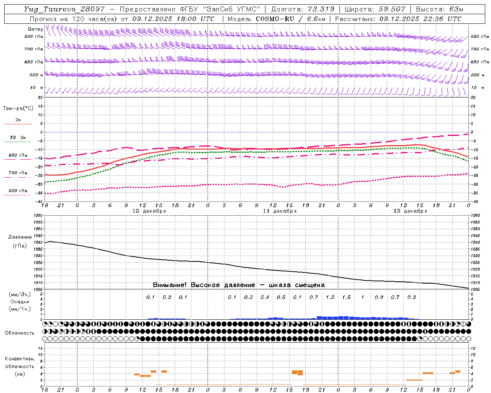This screenshot has height=393, width=491.
Task: Click the 0.3 precipitation value
Action: pyautogui.click(x=412, y=297)
